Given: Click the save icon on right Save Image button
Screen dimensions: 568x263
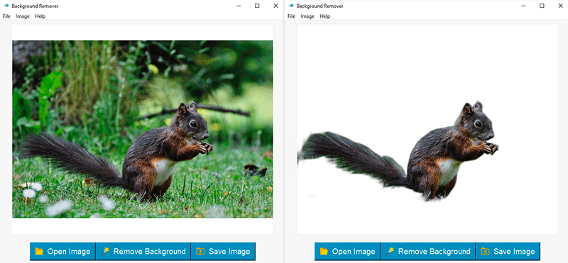Looking at the screenshot, I should tap(485, 252).
